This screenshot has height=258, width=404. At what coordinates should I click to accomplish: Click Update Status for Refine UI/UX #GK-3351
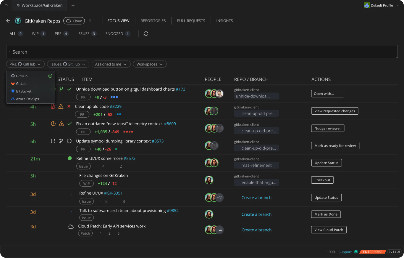pos(326,198)
